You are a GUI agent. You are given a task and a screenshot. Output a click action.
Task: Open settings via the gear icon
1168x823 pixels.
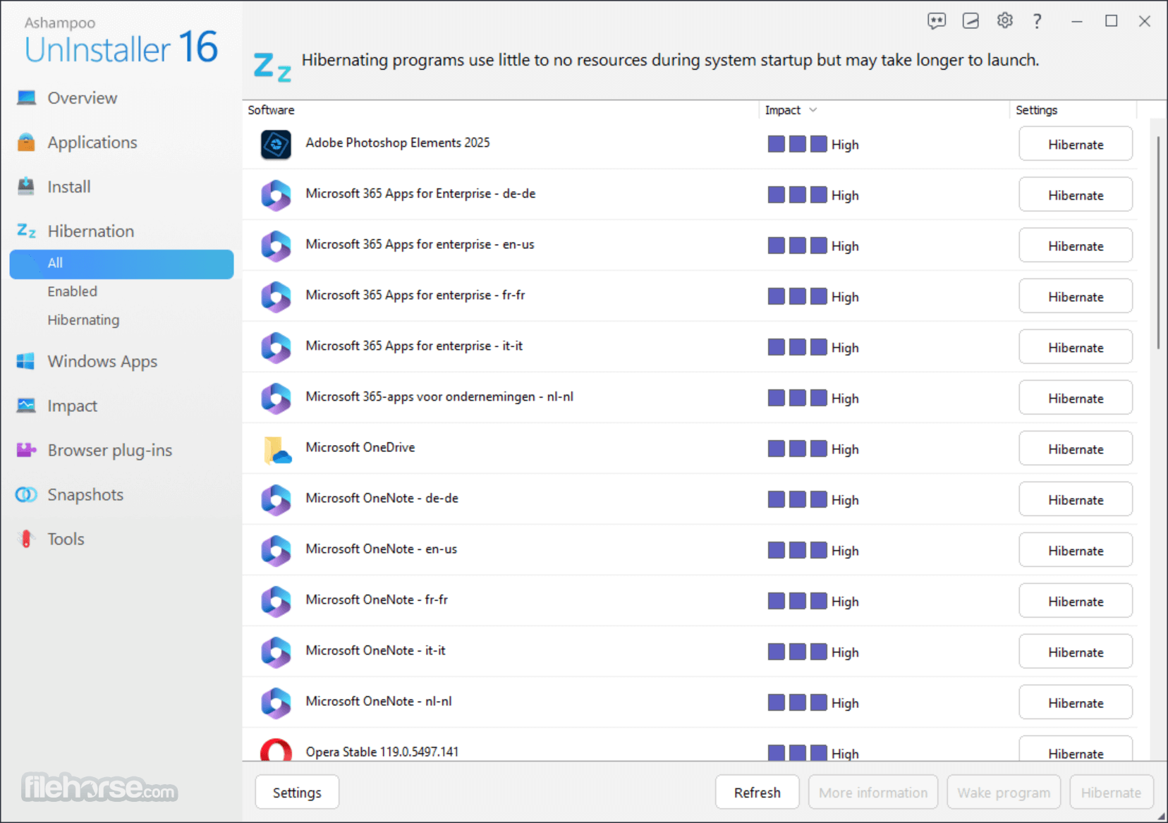[1005, 20]
